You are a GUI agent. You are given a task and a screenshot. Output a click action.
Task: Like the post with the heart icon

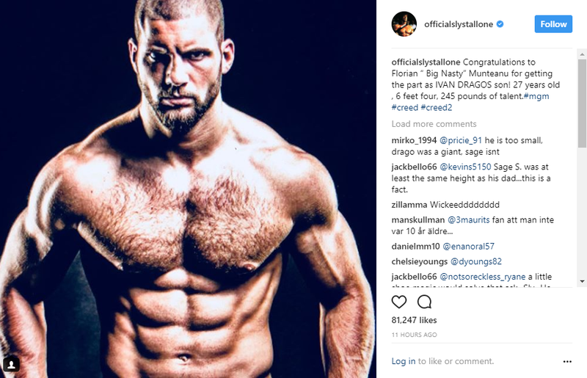coord(399,302)
